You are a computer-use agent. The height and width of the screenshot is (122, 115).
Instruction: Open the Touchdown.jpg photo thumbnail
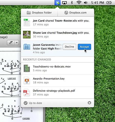pyautogui.click(x=27, y=35)
